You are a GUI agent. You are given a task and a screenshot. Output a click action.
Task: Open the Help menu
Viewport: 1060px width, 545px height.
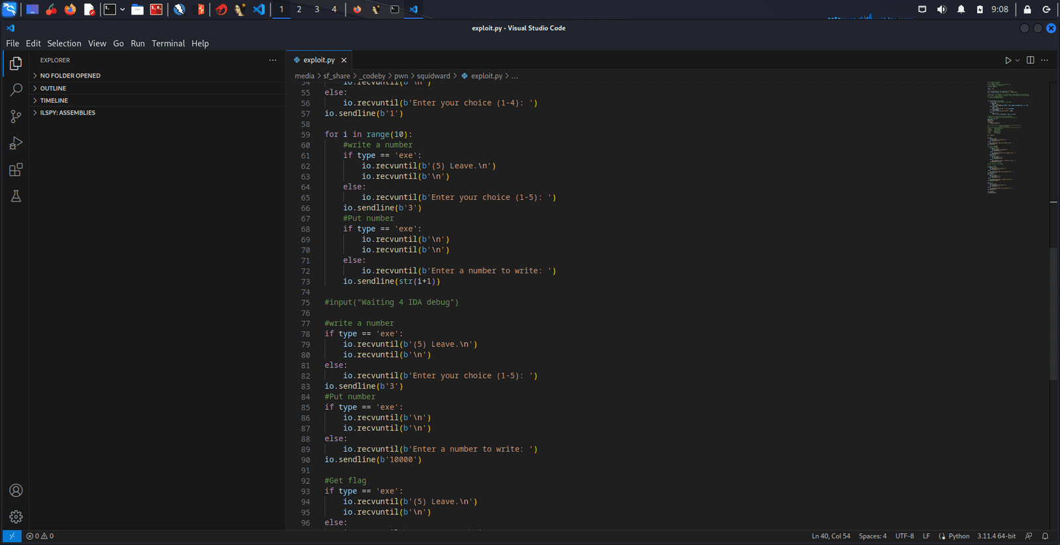click(x=200, y=43)
